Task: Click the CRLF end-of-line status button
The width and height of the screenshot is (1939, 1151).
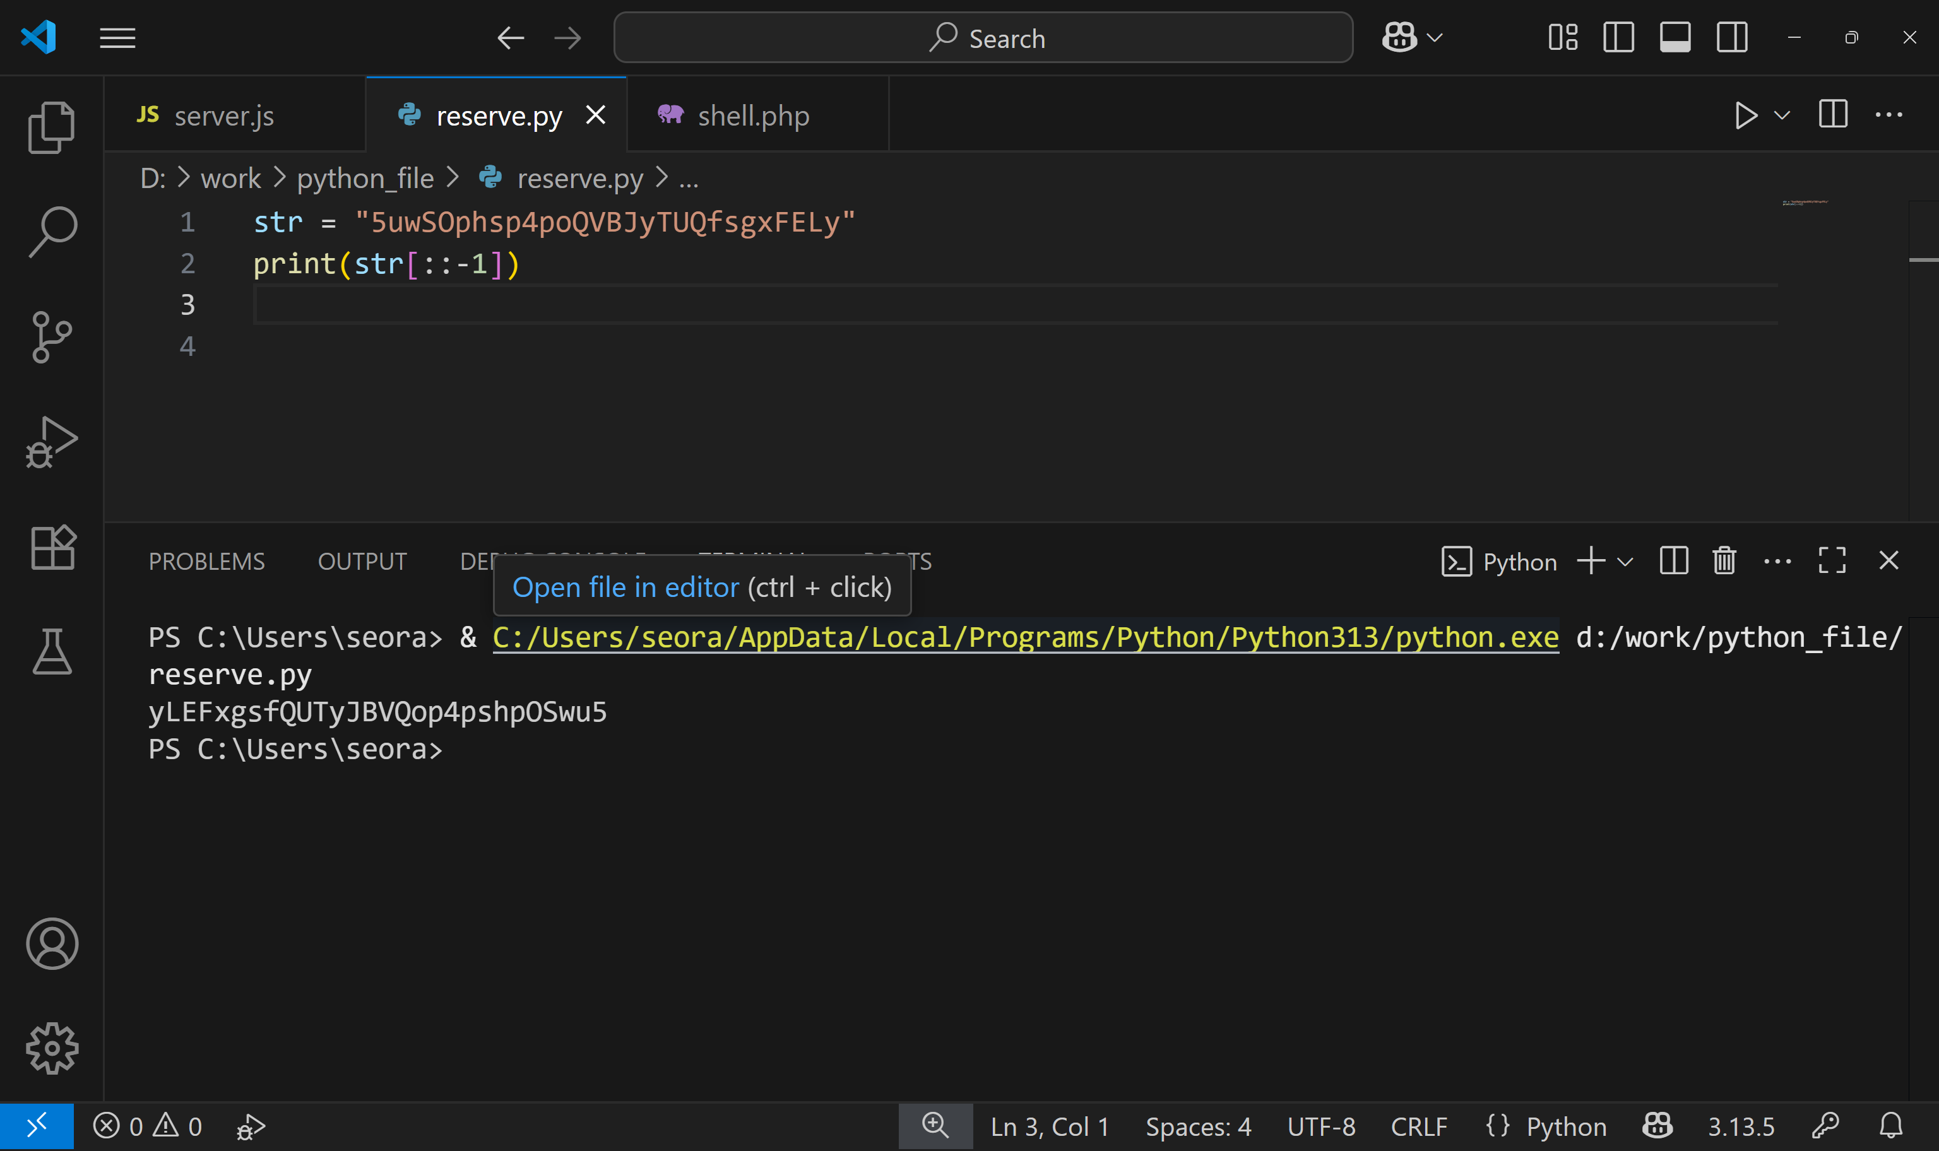Action: 1418,1126
